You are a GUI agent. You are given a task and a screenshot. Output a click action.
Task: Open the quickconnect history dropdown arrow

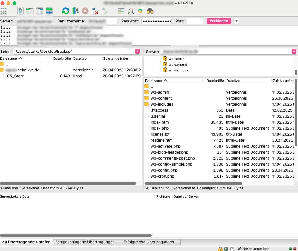[236, 21]
